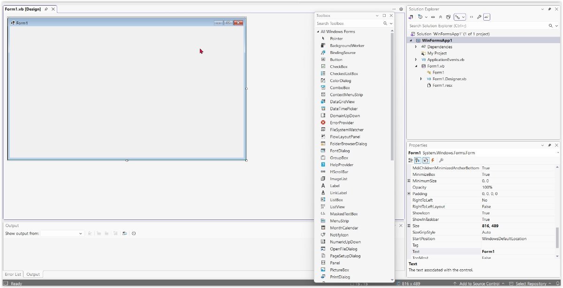Pin the Form1.vb [Design] tab
Image resolution: width=563 pixels, height=288 pixels.
[46, 9]
